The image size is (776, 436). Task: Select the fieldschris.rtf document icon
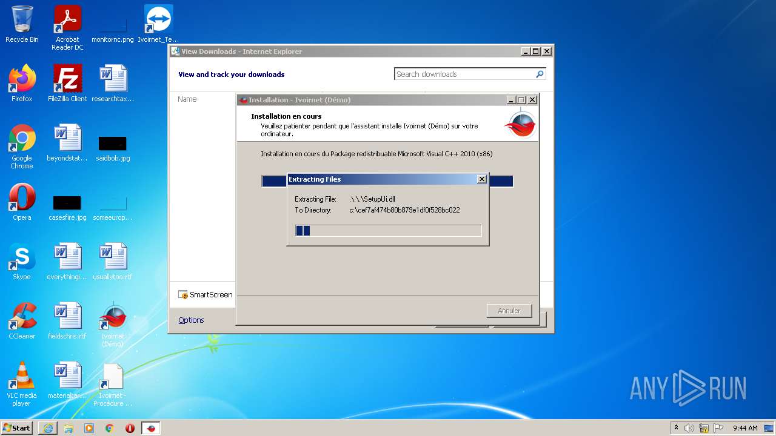pos(67,320)
